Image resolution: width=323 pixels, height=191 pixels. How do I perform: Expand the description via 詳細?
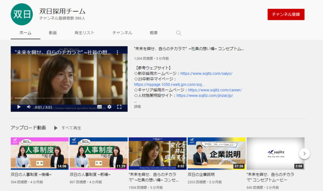click(x=137, y=107)
